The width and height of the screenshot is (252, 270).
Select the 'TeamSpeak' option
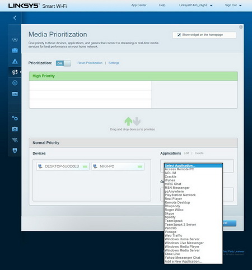tap(193, 221)
